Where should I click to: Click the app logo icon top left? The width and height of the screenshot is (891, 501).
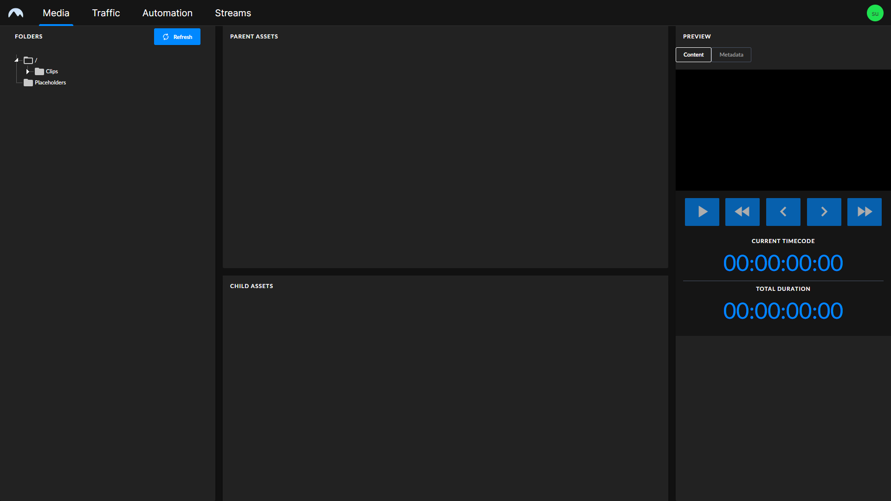17,12
